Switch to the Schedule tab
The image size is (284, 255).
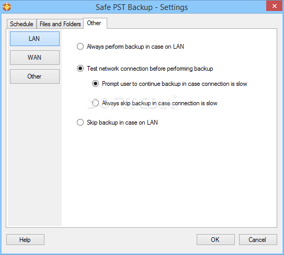click(21, 24)
